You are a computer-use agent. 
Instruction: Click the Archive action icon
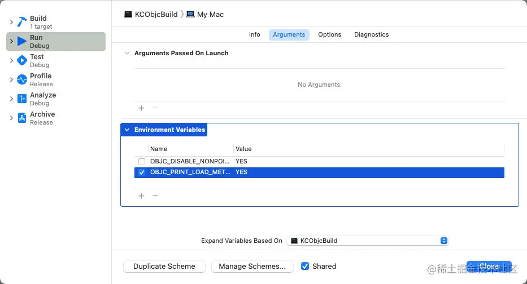22,118
